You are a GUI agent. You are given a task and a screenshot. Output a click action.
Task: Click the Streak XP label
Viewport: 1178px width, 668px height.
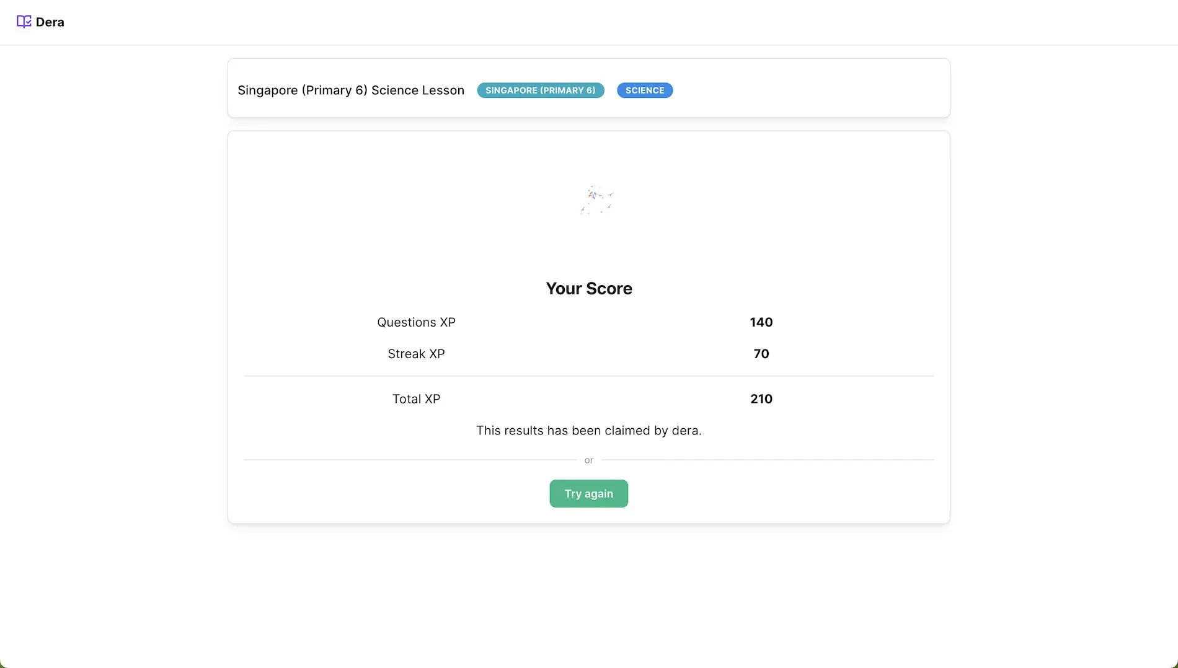[416, 354]
